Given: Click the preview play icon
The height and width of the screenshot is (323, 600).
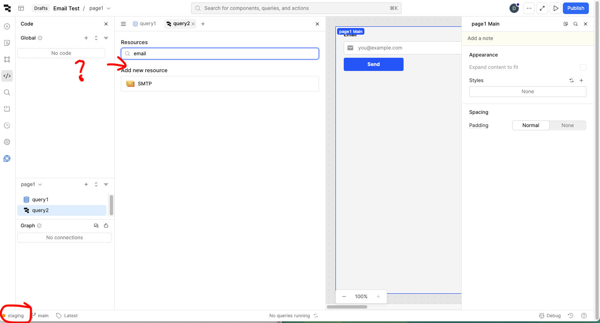Looking at the screenshot, I should pos(556,8).
